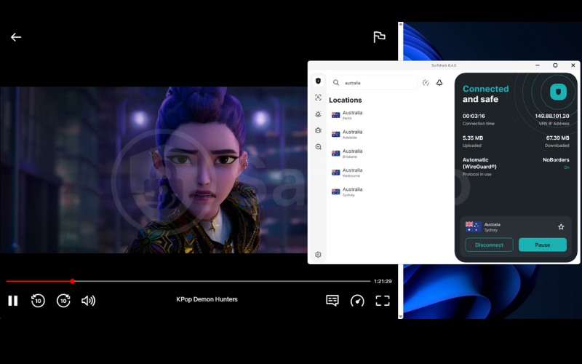Open the Search sidebar icon in Surfshark
The height and width of the screenshot is (364, 582).
tap(318, 147)
